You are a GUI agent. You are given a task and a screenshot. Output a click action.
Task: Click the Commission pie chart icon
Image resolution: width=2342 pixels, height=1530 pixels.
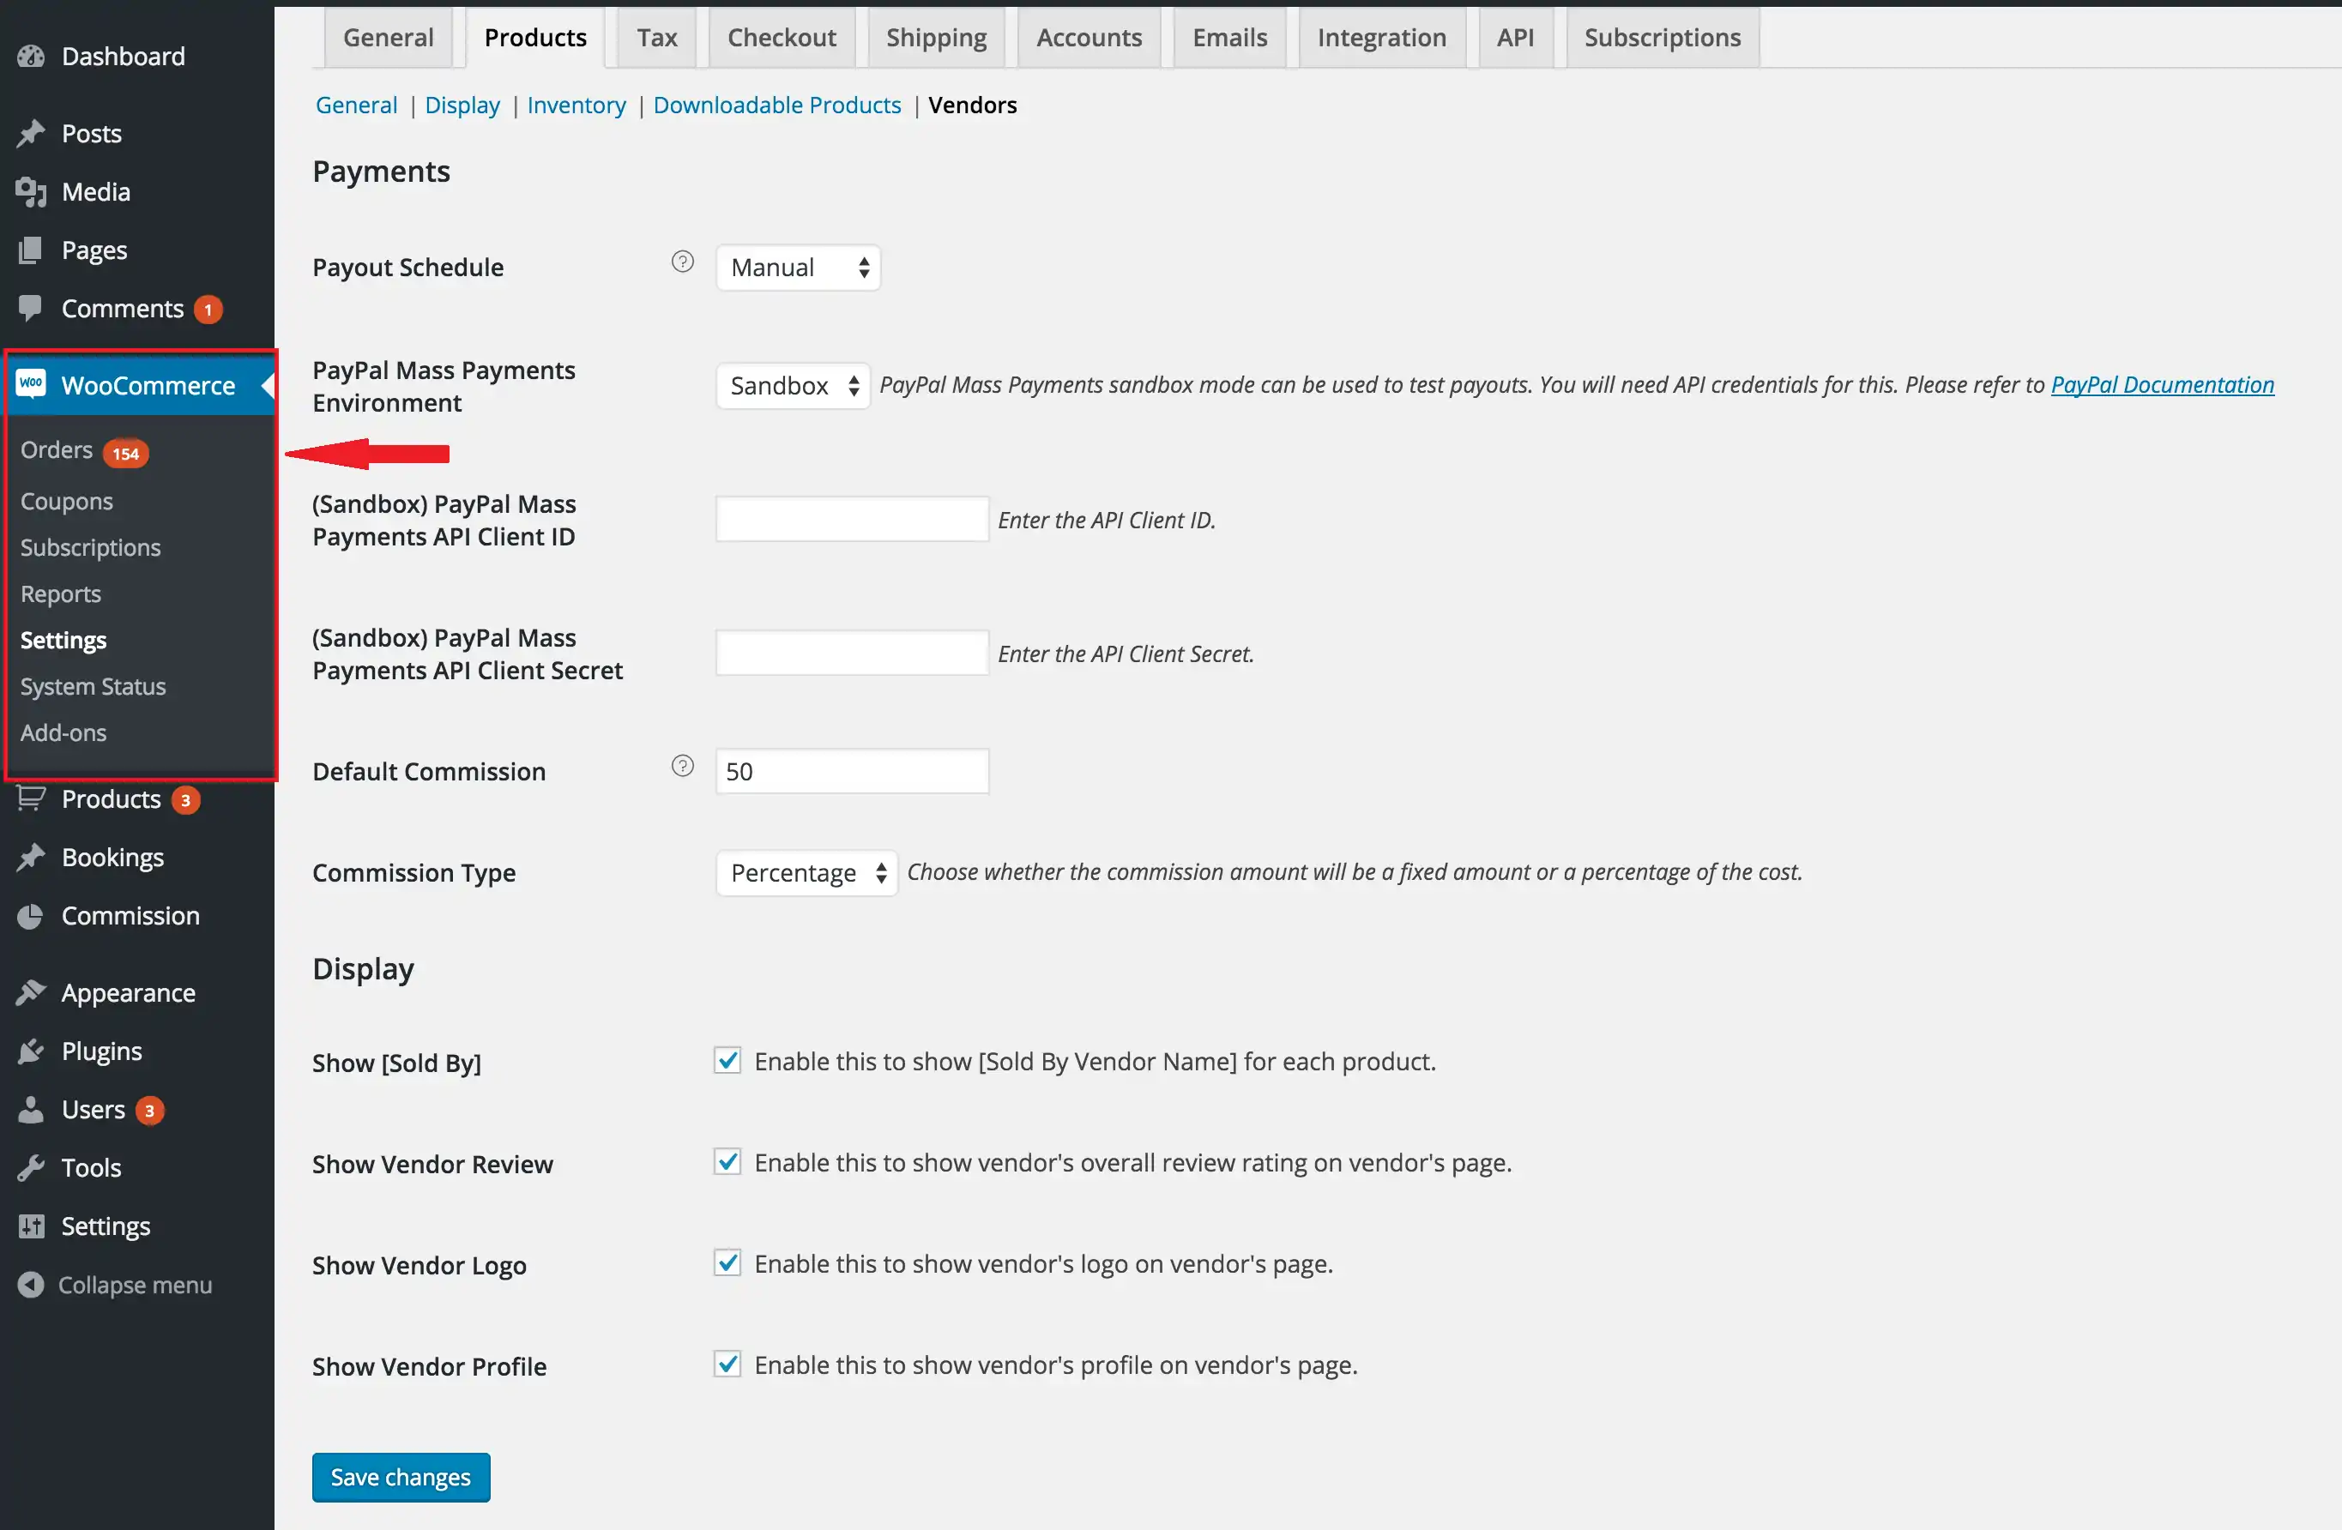tap(31, 916)
